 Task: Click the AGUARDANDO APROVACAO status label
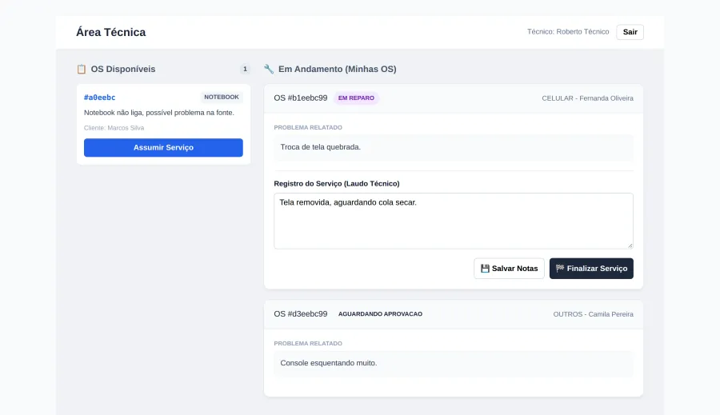[x=380, y=314]
